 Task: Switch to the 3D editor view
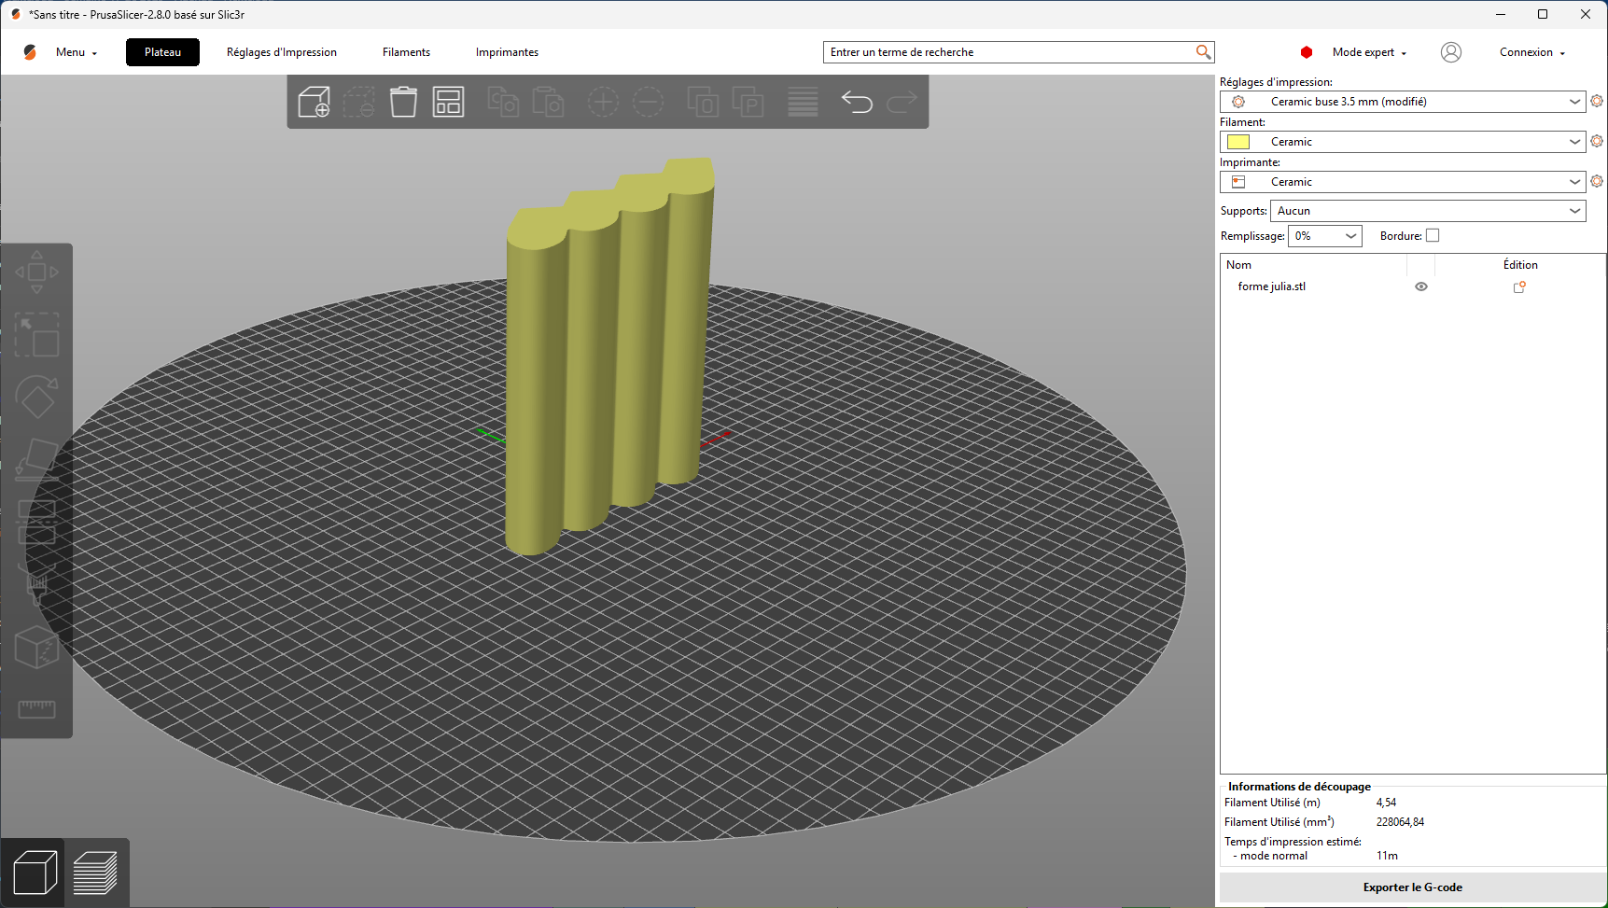[x=35, y=873]
